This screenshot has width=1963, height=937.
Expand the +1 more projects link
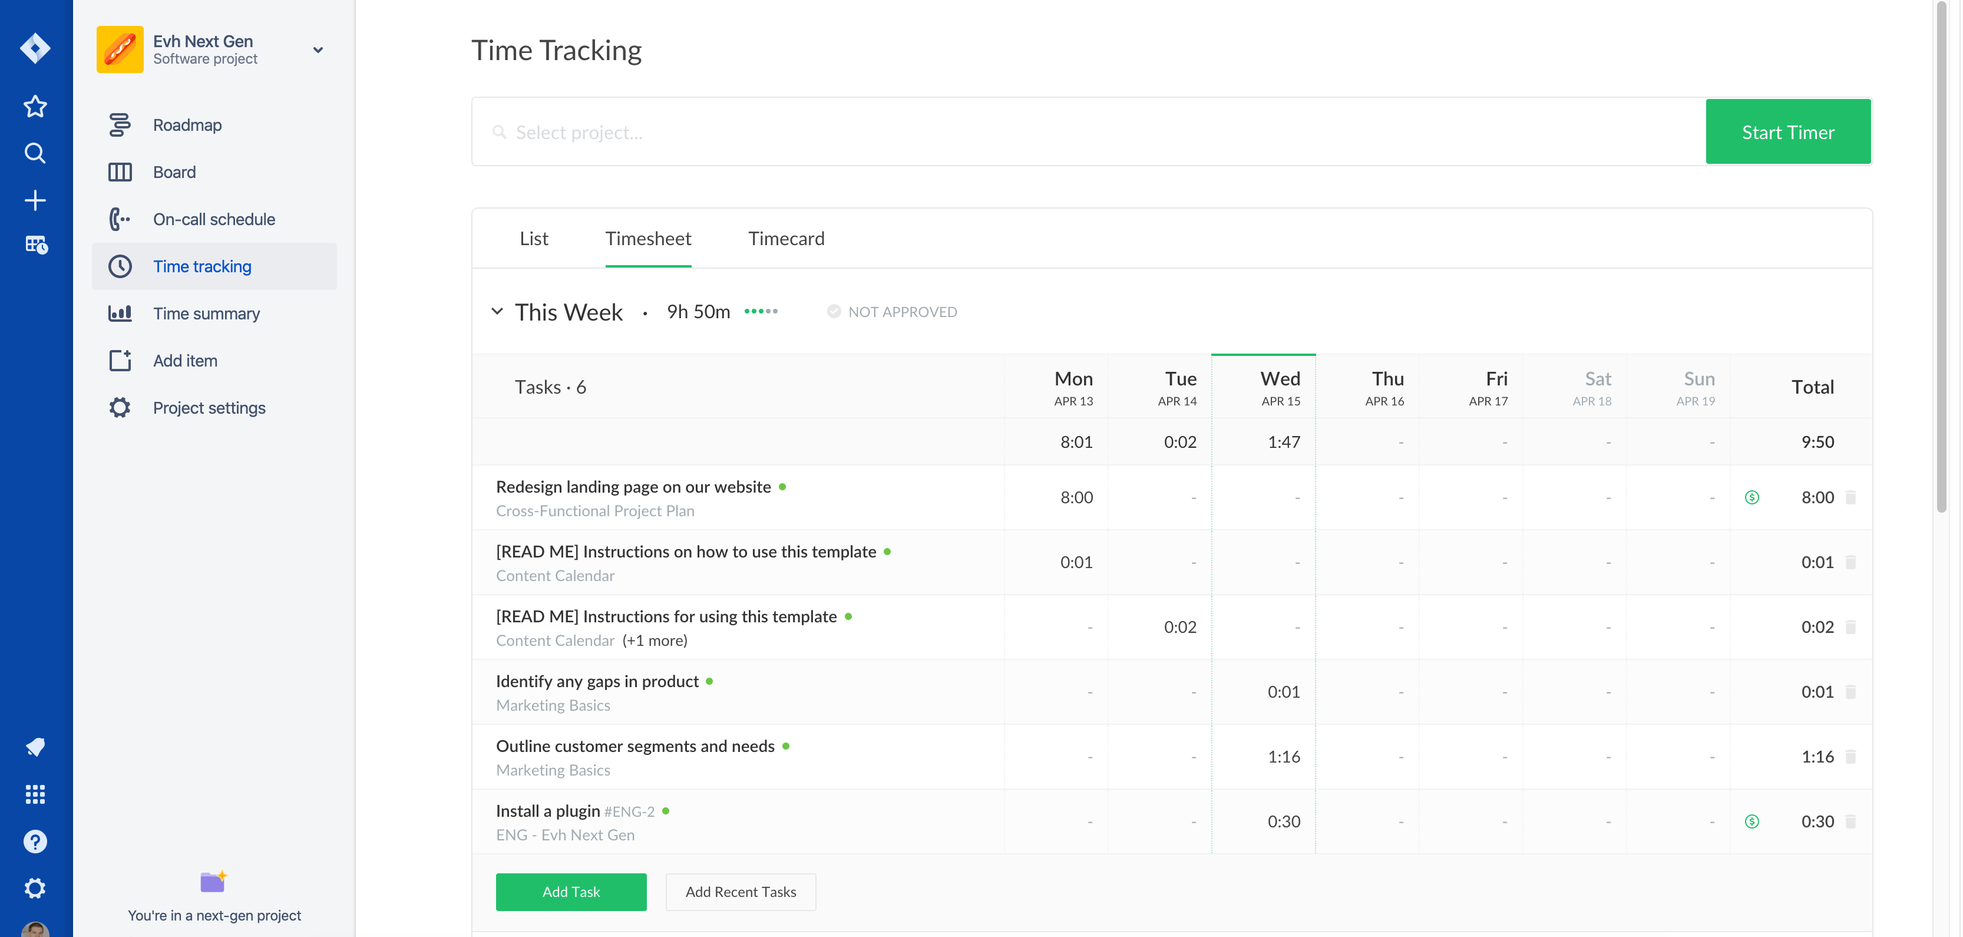click(x=655, y=641)
